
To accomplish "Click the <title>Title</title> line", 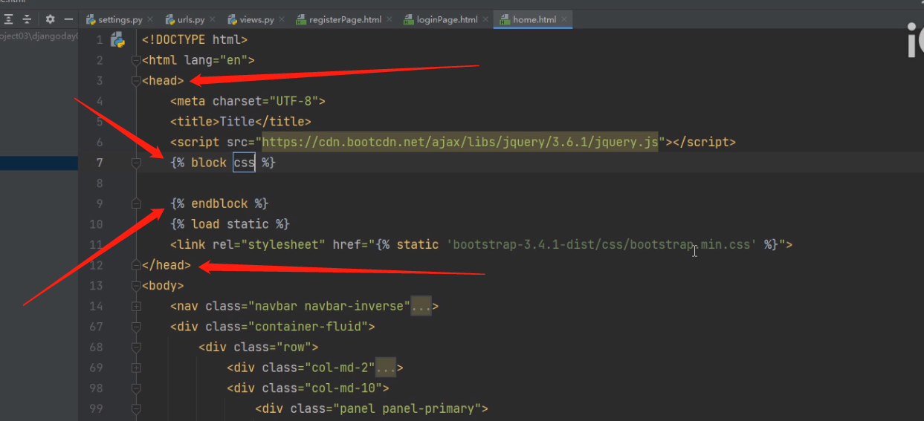I will 241,122.
